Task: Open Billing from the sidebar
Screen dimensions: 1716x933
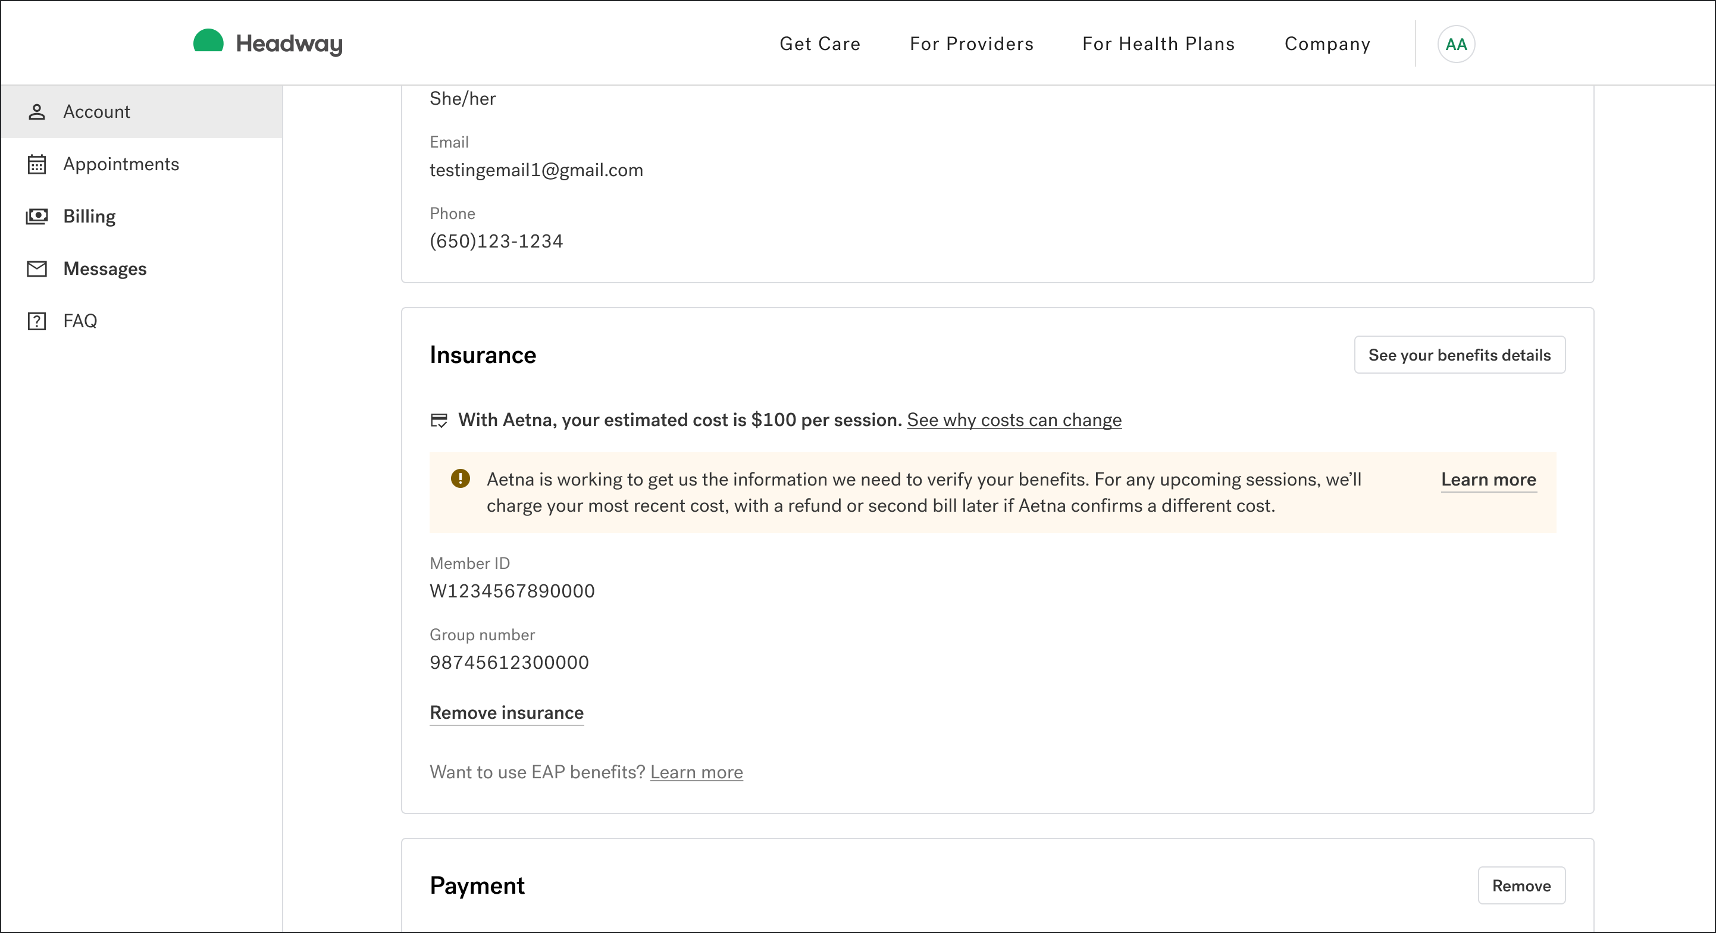Action: pyautogui.click(x=142, y=217)
